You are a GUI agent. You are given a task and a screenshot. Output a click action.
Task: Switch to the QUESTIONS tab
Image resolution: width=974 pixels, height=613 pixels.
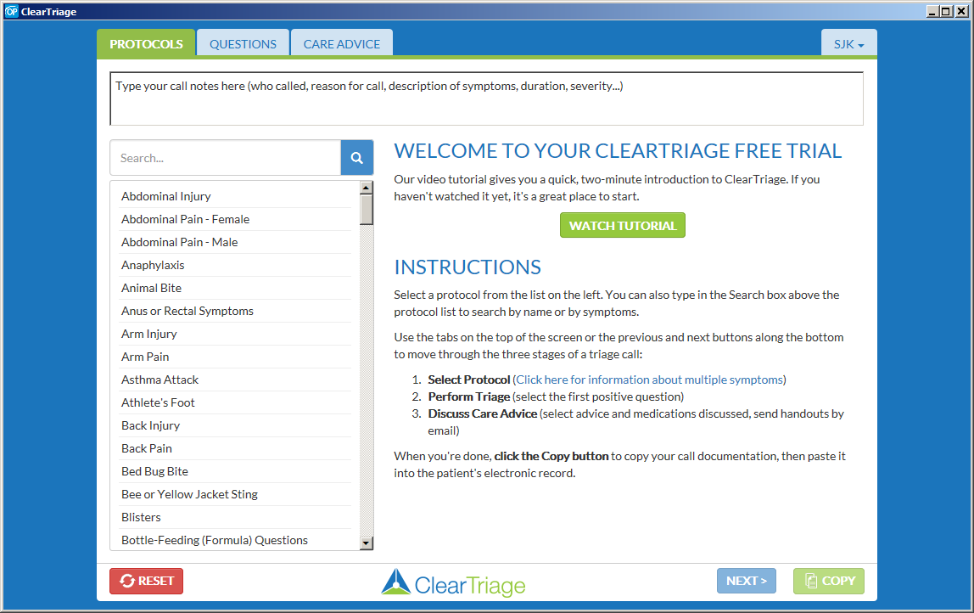pyautogui.click(x=243, y=44)
